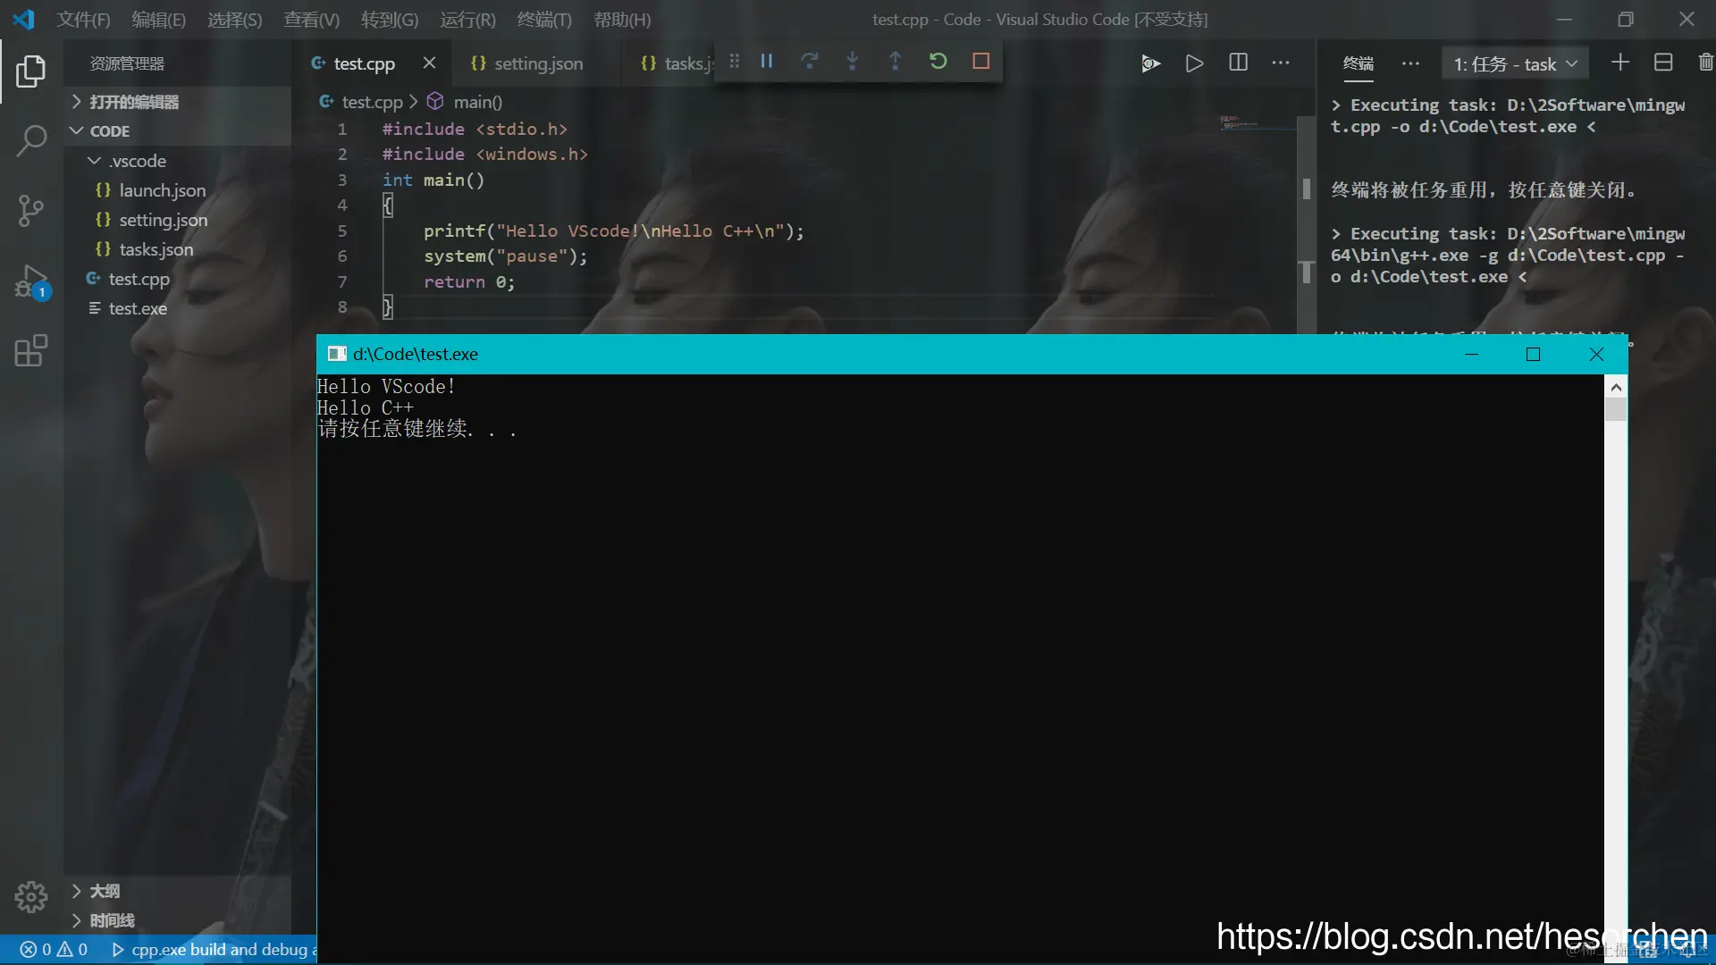Open the 终端(T) menu
This screenshot has width=1716, height=965.
pyautogui.click(x=543, y=20)
